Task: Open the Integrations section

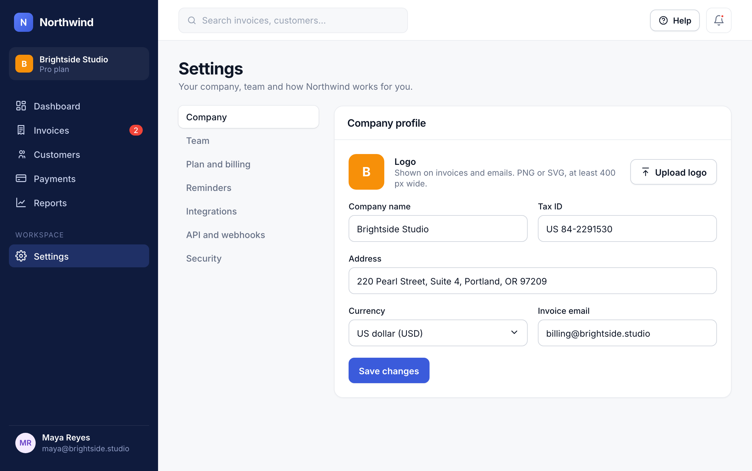Action: pyautogui.click(x=249, y=211)
